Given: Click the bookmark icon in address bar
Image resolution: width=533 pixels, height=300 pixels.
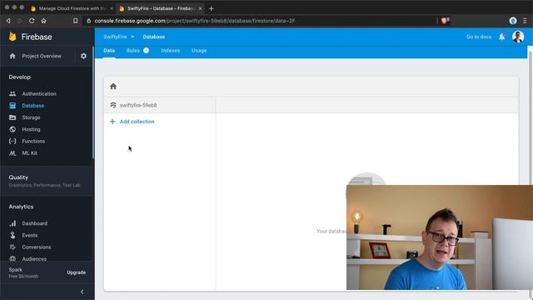Looking at the screenshot, I should pyautogui.click(x=75, y=21).
